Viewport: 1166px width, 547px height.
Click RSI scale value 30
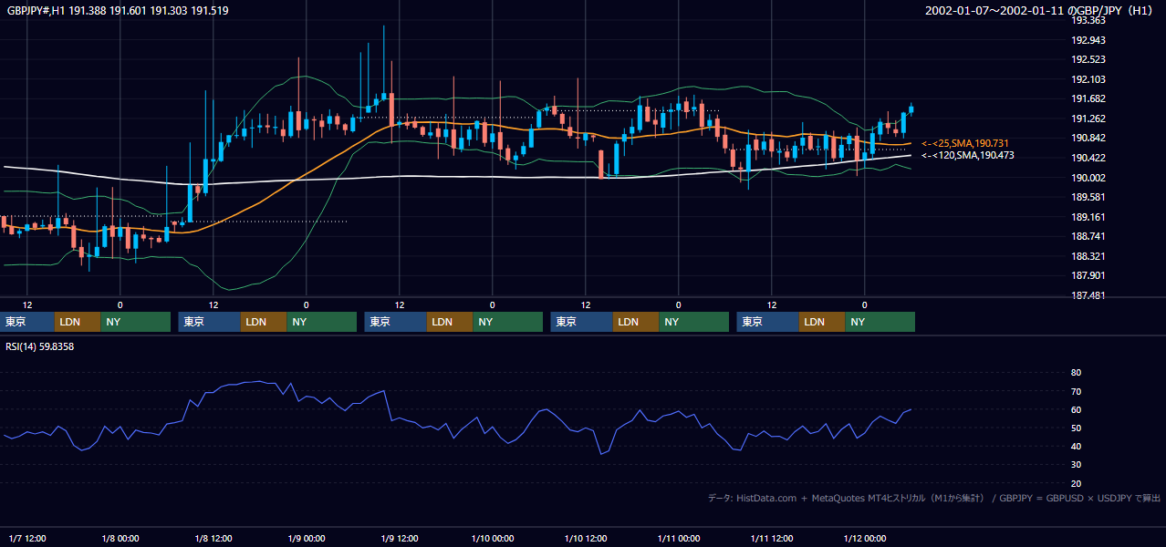pyautogui.click(x=1077, y=465)
